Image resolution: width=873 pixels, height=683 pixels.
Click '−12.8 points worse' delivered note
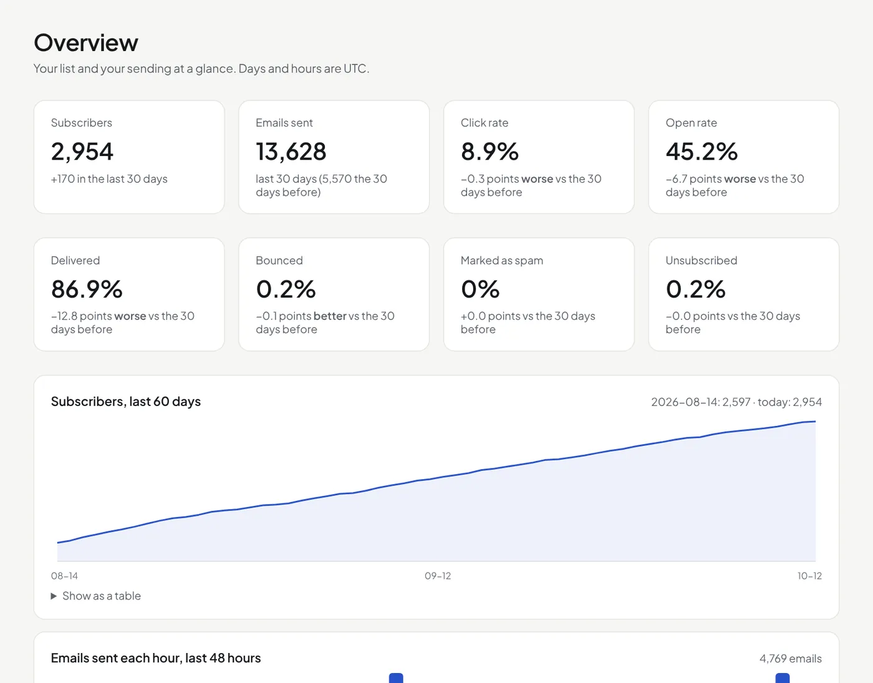(x=123, y=322)
